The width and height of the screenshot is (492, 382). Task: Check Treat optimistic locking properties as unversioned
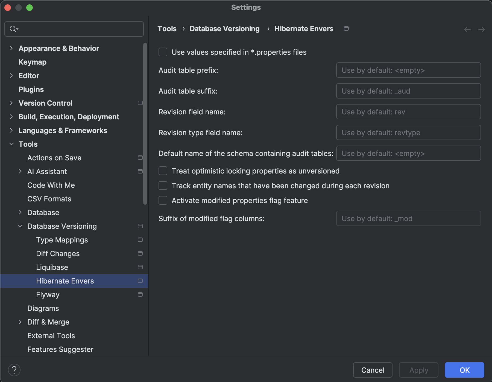point(163,171)
